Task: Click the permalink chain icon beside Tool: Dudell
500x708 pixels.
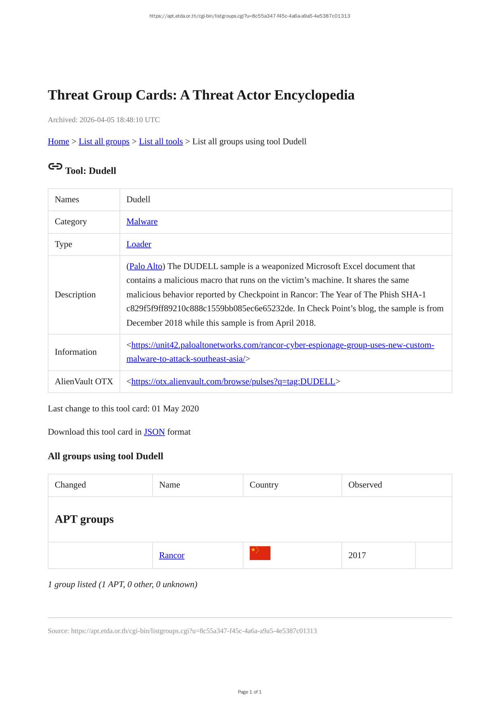Action: [55, 167]
